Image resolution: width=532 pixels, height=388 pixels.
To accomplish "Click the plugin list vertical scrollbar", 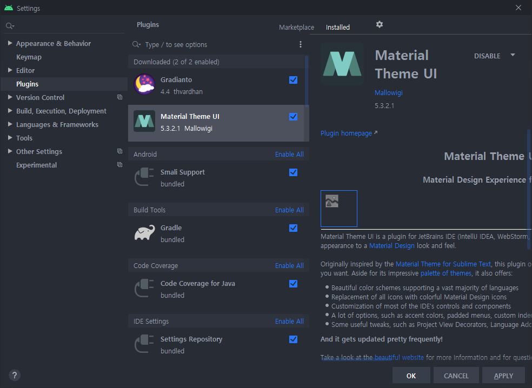I will (x=307, y=82).
